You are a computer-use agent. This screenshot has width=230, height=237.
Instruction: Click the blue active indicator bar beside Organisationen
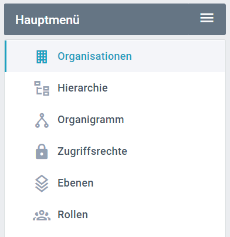tap(5, 56)
